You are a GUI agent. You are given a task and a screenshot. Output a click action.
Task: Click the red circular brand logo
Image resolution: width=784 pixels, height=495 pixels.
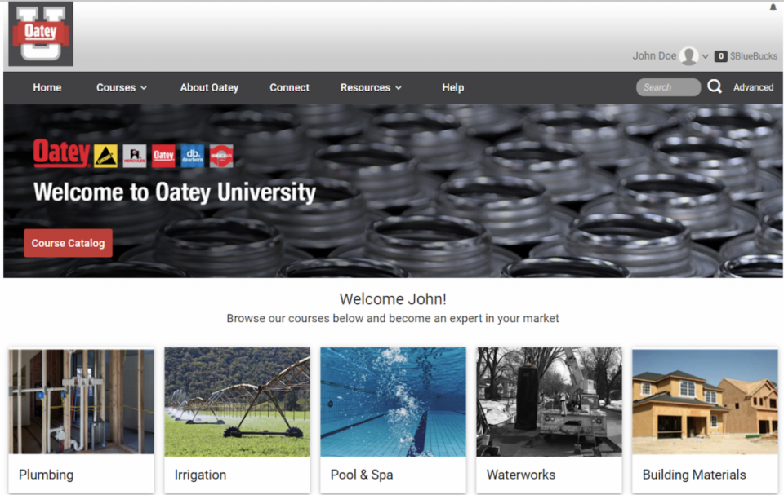click(x=221, y=156)
